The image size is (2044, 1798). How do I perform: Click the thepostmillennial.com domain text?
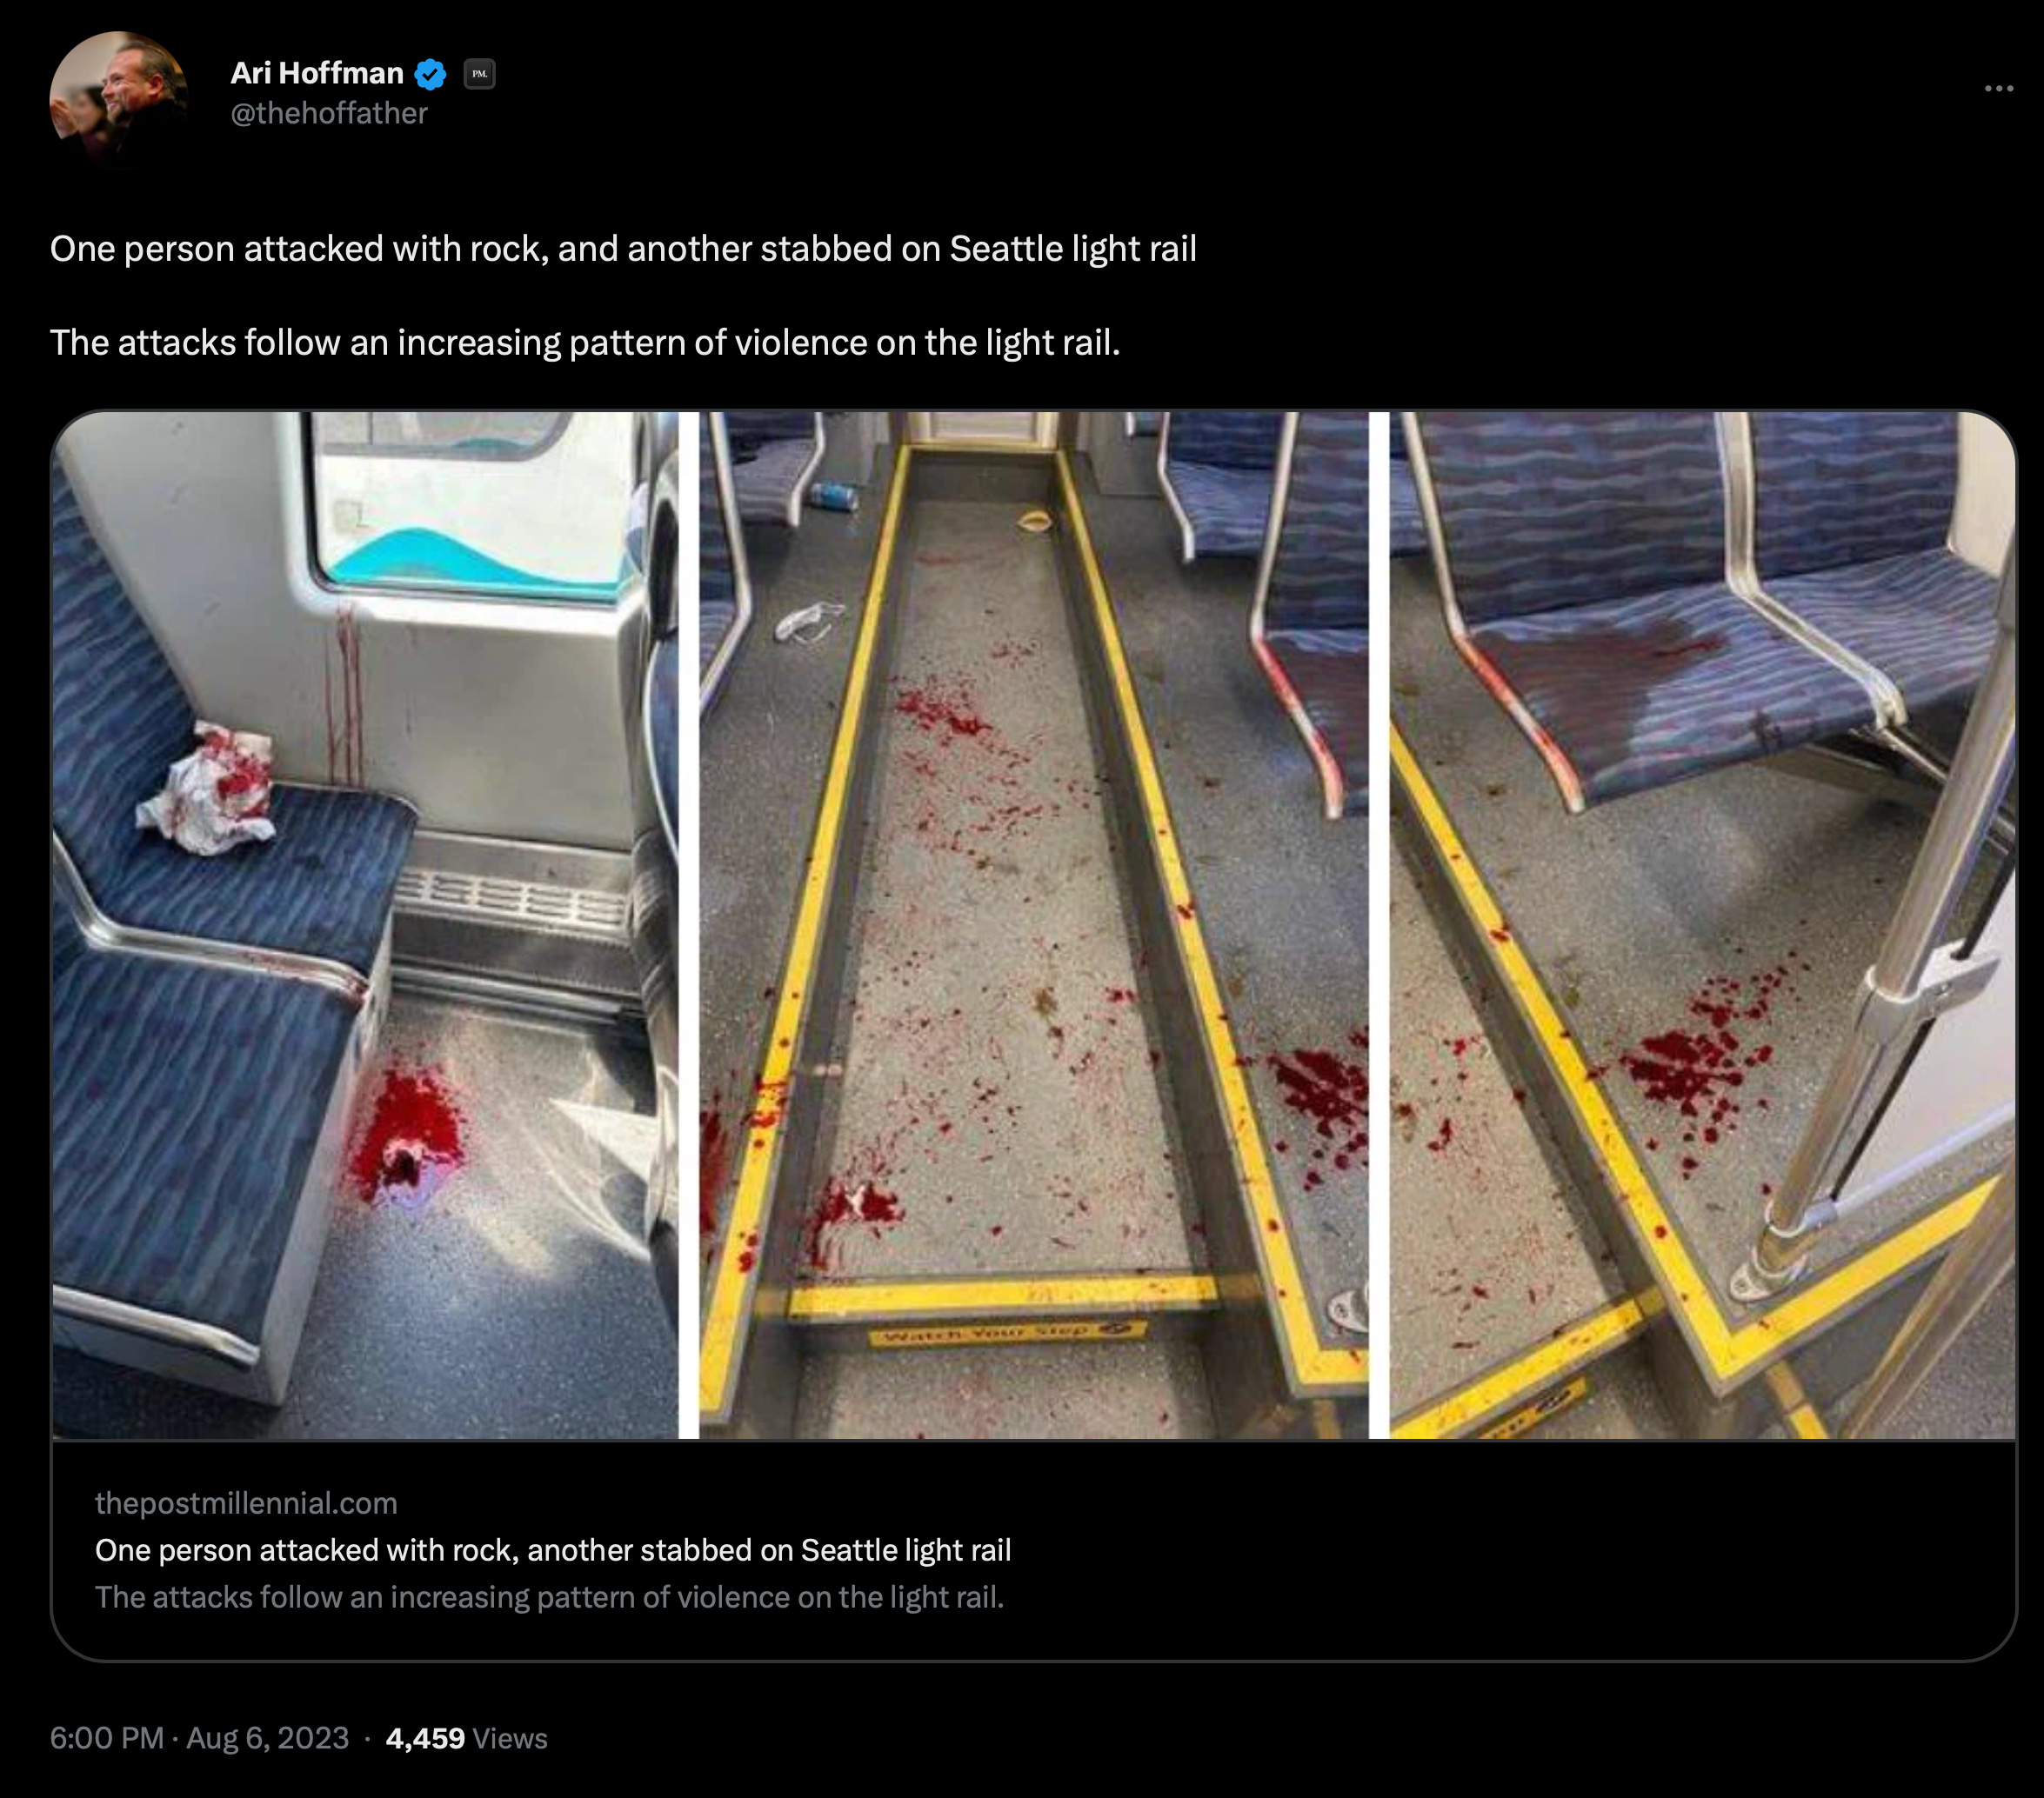click(x=246, y=1503)
